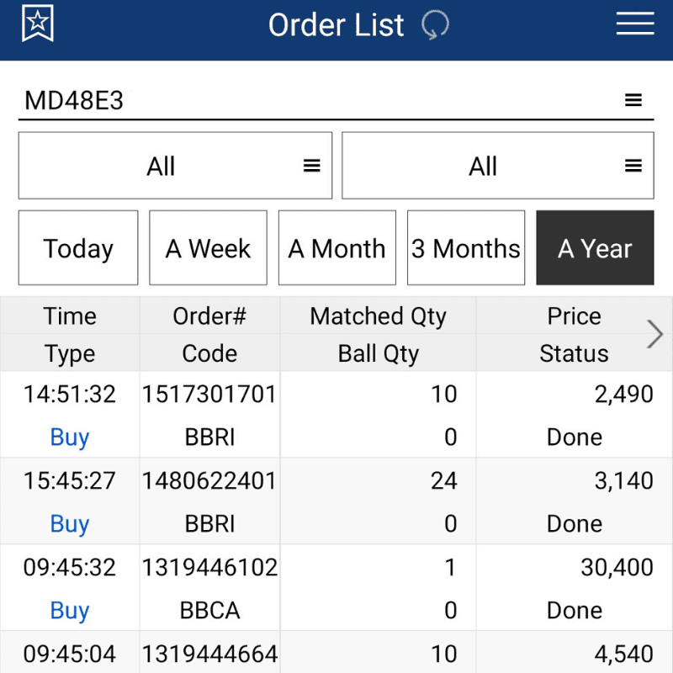Select the 3 Months filter tab
Screen dimensions: 673x673
(x=465, y=247)
